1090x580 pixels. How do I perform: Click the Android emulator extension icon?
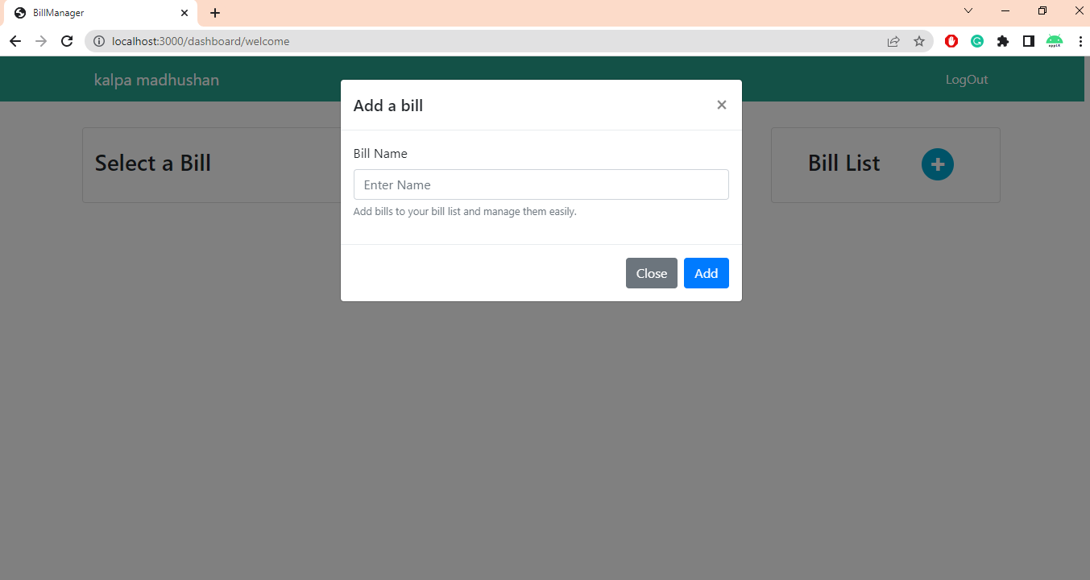(1054, 40)
